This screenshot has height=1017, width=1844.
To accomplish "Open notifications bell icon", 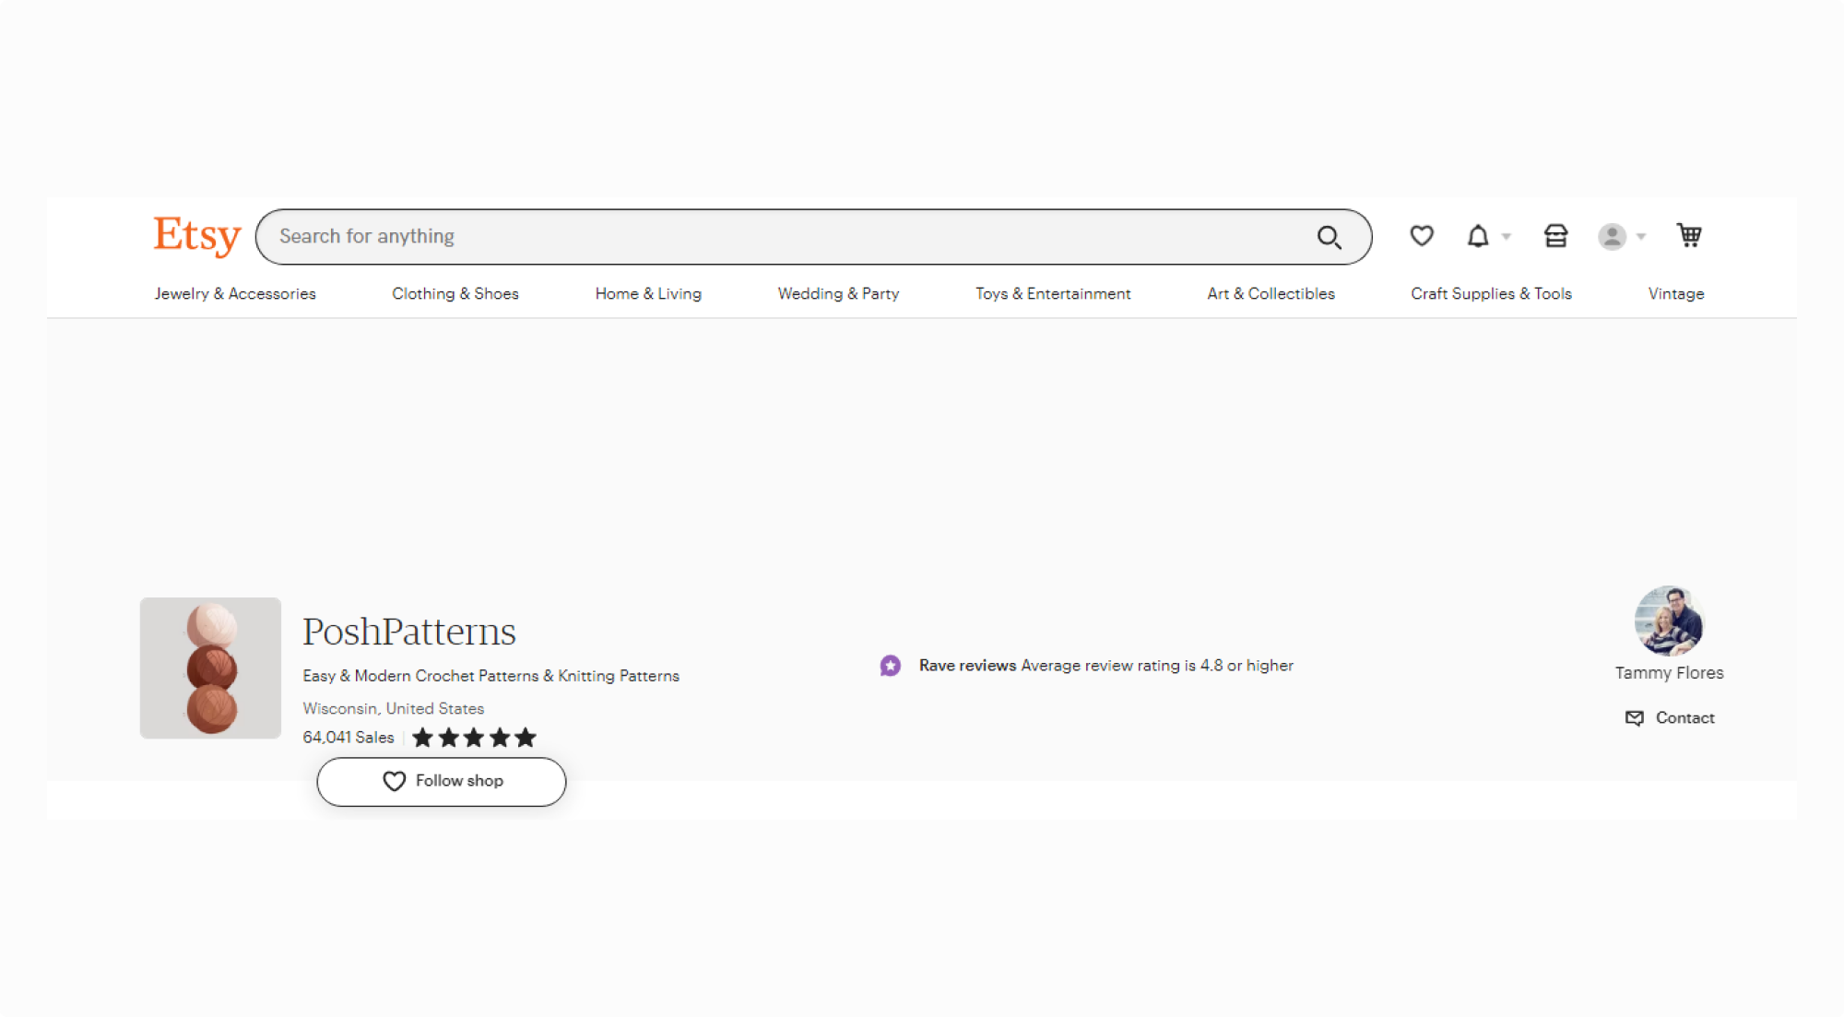I will 1478,236.
